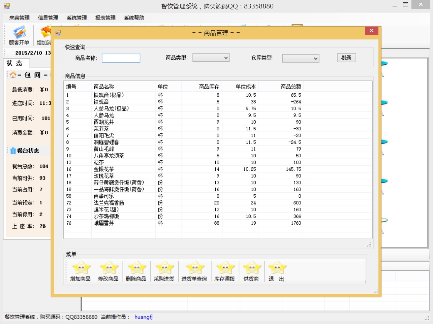
Task: Click the 商品库存 column header
Action: click(x=209, y=87)
